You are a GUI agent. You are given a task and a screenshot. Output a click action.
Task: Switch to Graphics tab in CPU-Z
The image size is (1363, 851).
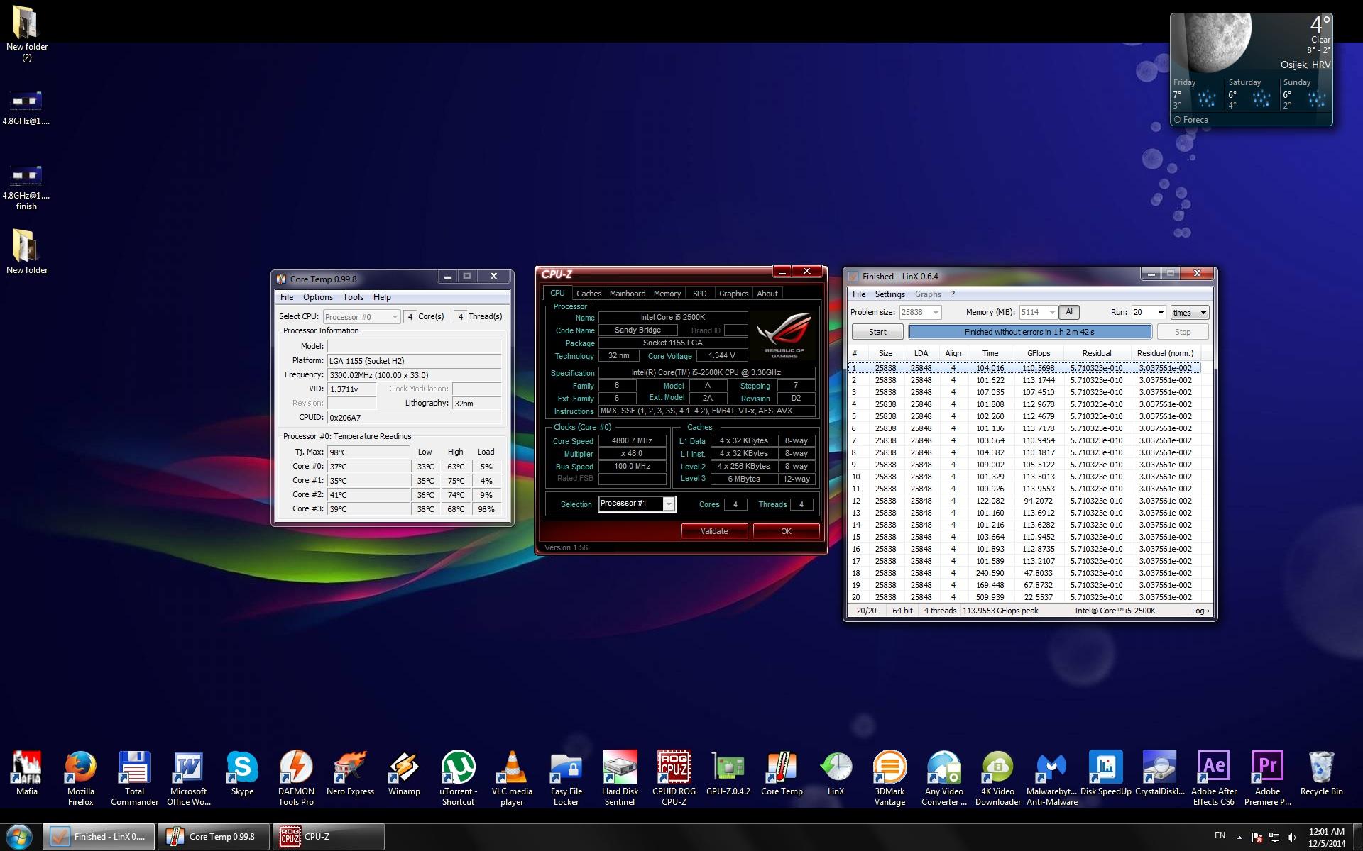(x=733, y=294)
